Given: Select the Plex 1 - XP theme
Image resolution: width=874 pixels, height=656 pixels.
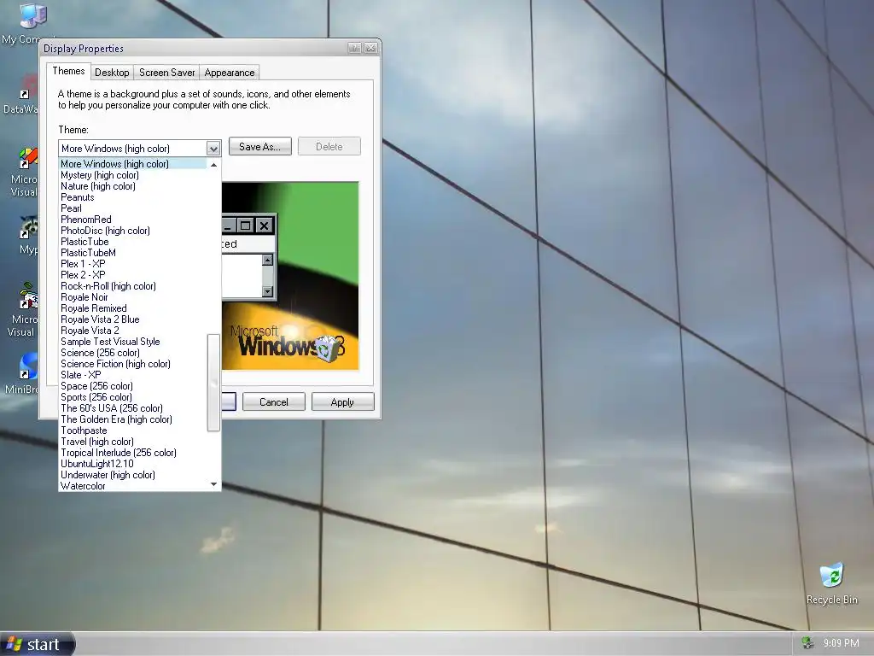Looking at the screenshot, I should 132,264.
